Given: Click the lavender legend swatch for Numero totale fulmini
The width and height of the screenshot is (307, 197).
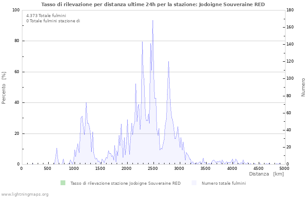Looking at the screenshot, I should tap(194, 183).
